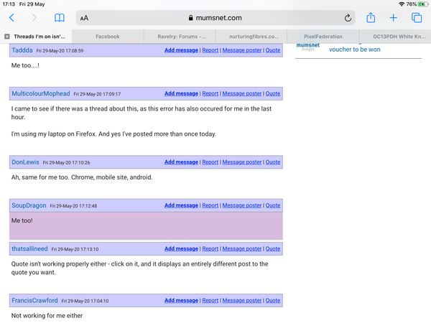Viewport: 431px width, 323px height.
Task: Click the text "Not working for me either"
Action: (x=47, y=316)
